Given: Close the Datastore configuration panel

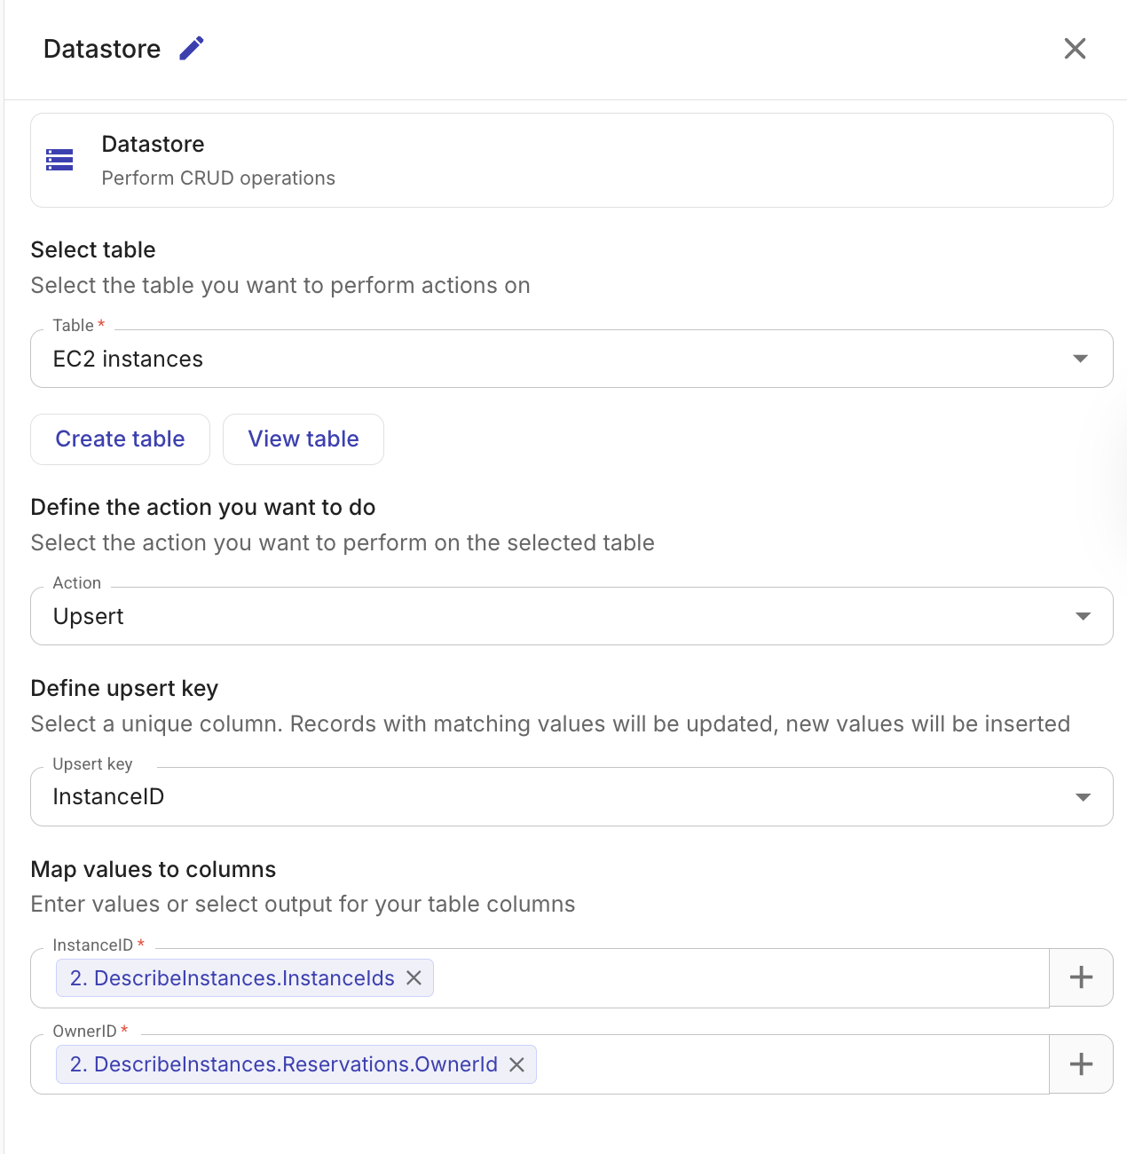Looking at the screenshot, I should tap(1075, 49).
